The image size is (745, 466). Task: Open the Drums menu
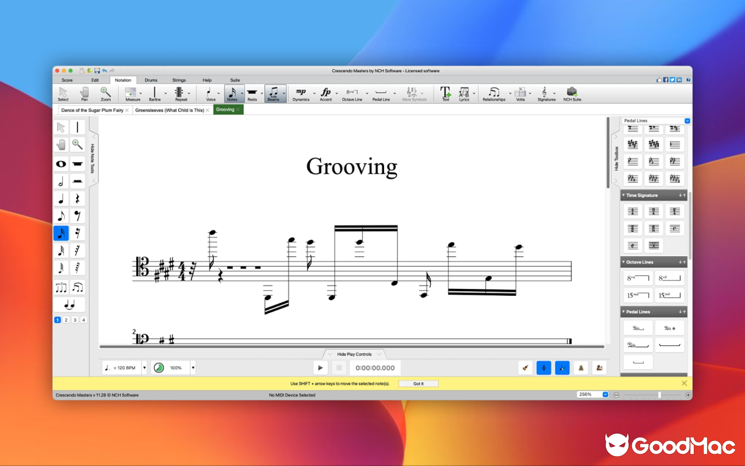[x=151, y=80]
